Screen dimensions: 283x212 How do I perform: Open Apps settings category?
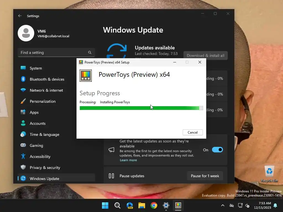pyautogui.click(x=56, y=112)
